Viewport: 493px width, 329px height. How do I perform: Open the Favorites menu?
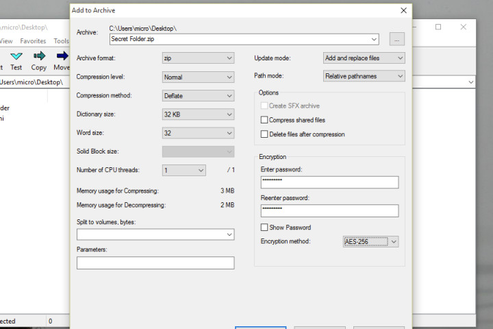33,41
